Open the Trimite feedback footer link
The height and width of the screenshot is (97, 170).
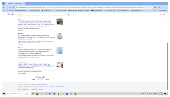coord(25,90)
